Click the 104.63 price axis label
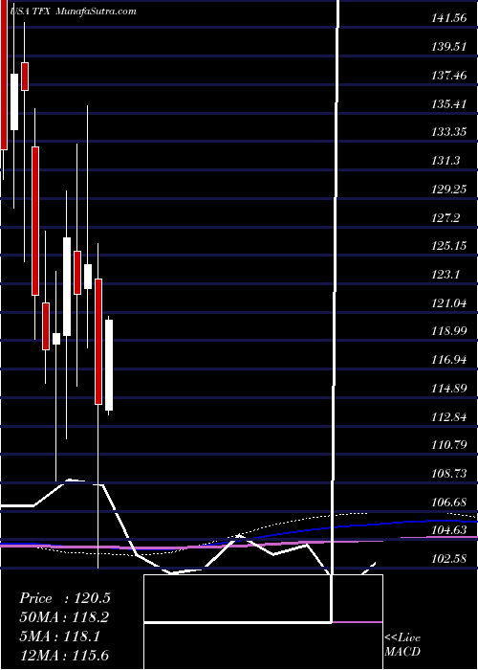This screenshot has width=478, height=670. point(449,530)
